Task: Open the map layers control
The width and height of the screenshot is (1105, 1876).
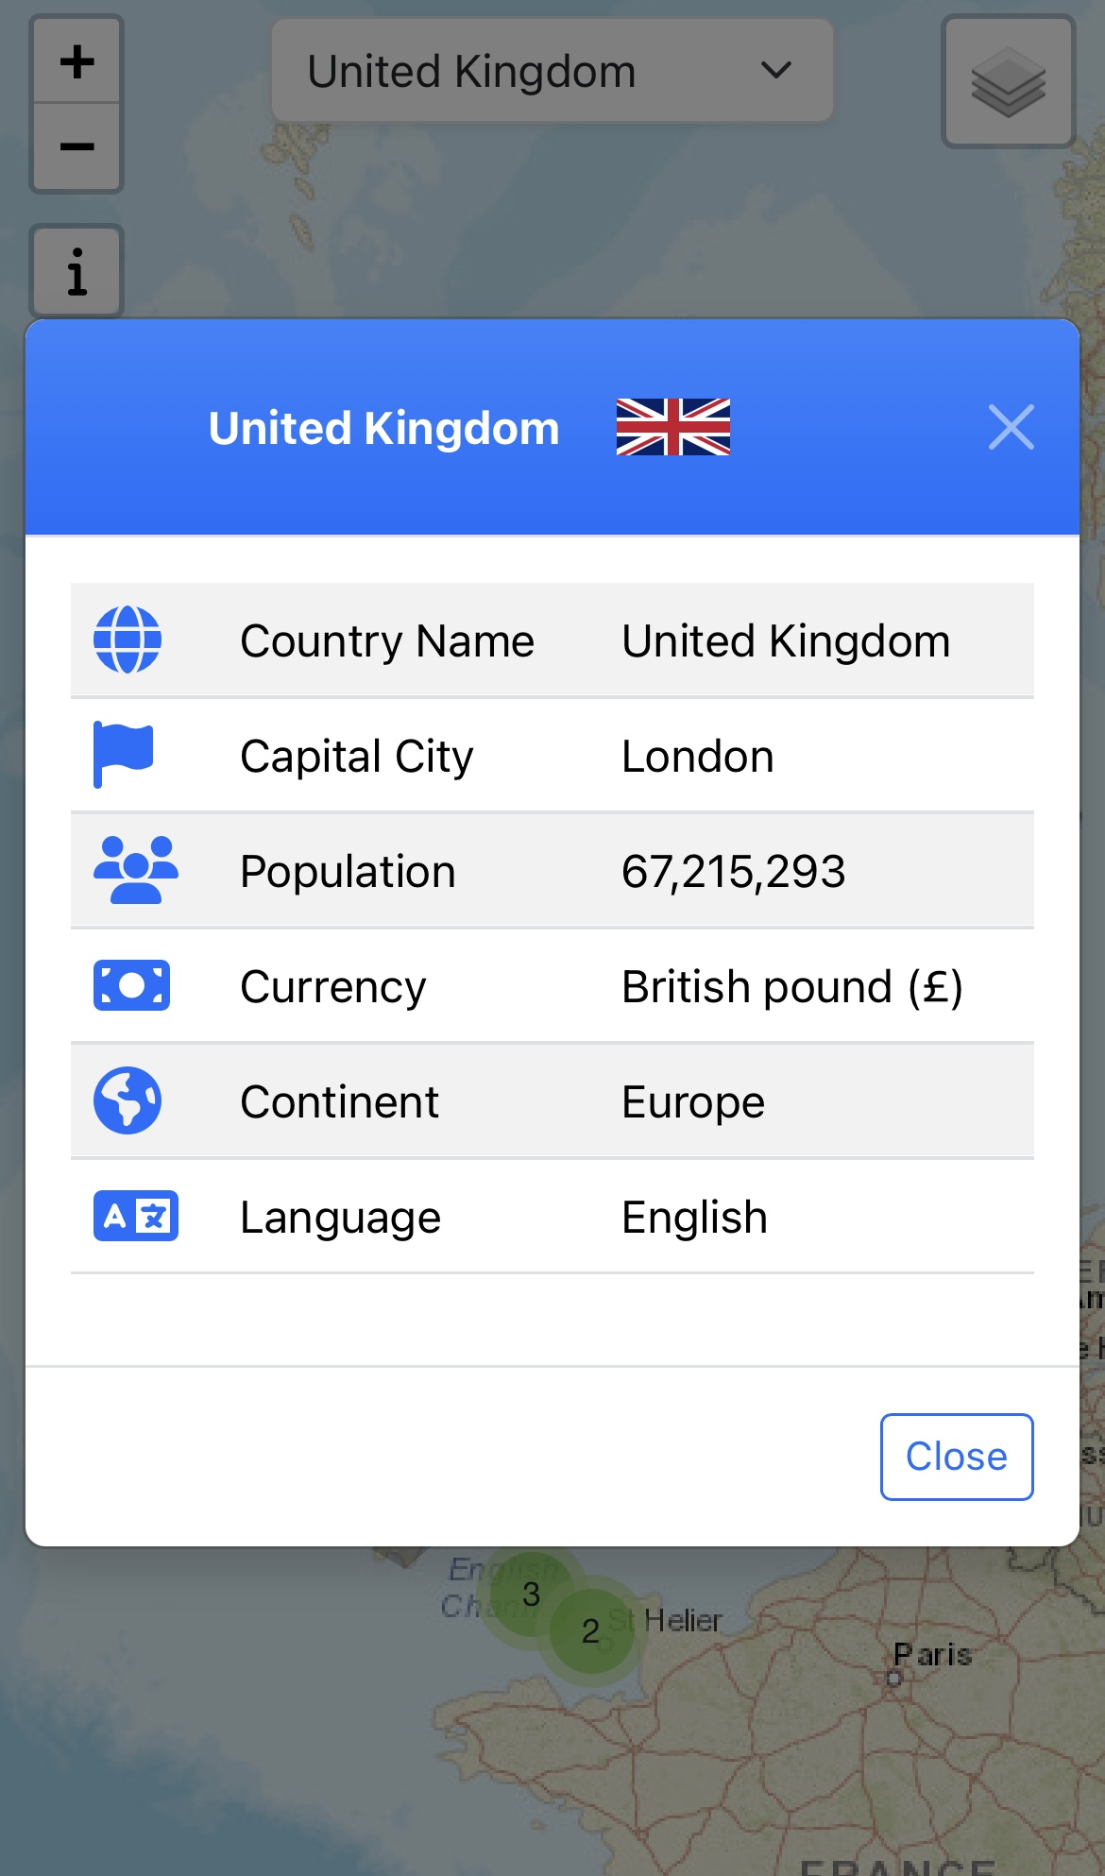Action: [x=1008, y=82]
